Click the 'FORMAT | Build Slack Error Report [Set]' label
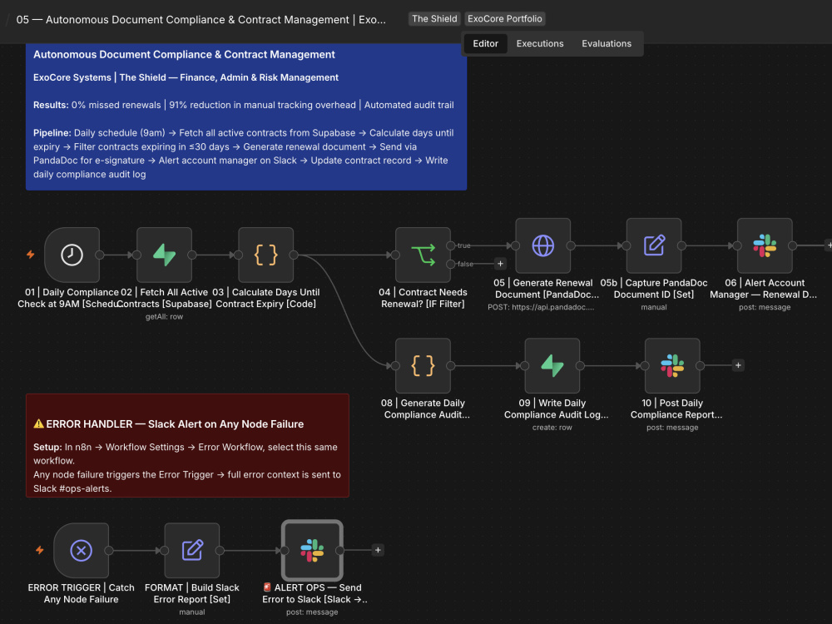832x624 pixels. 192,594
